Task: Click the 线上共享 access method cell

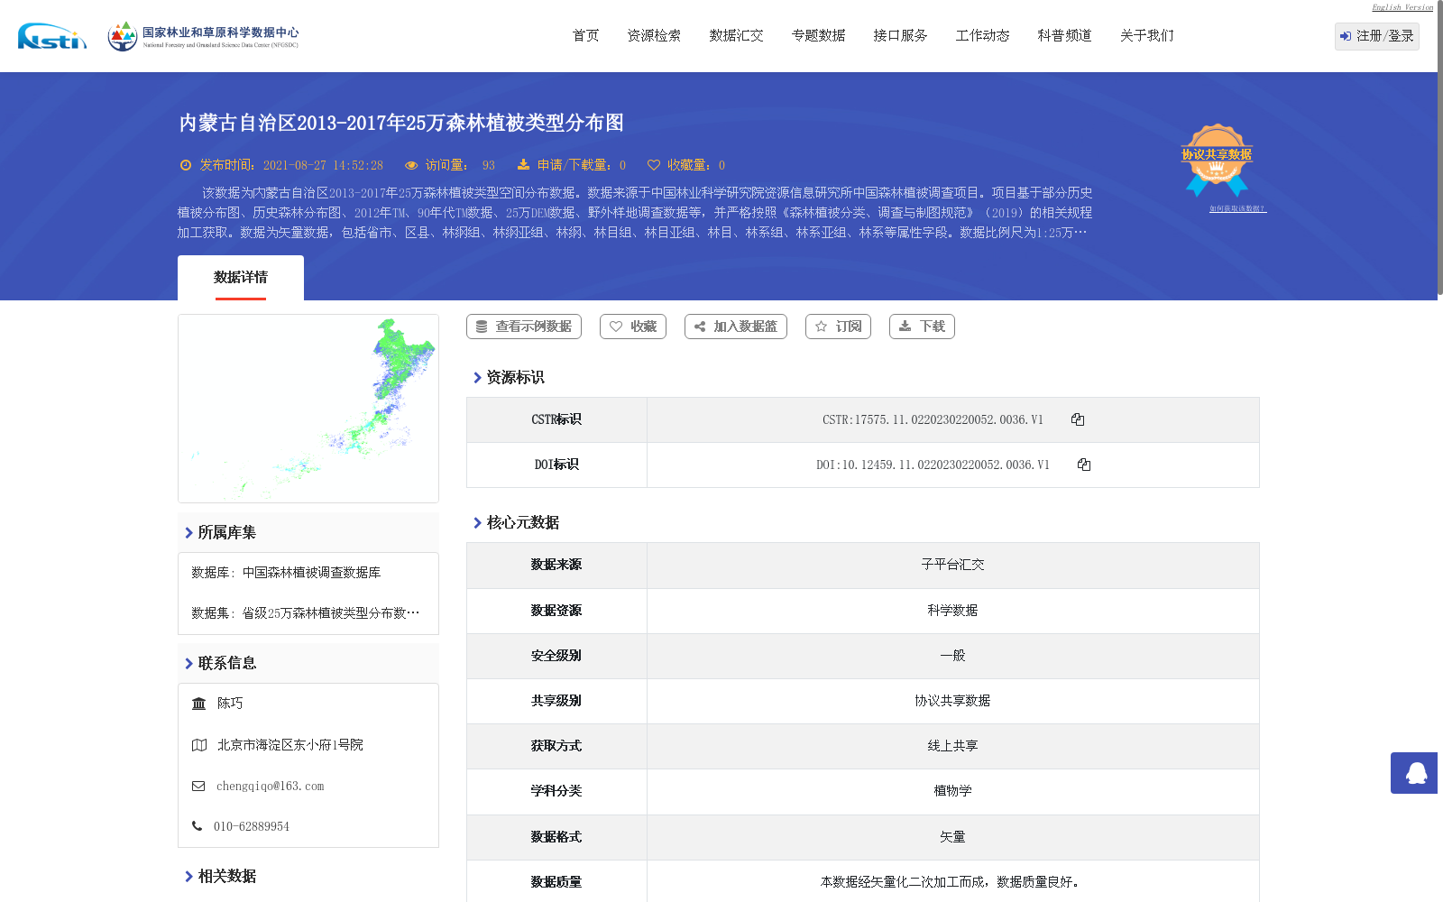Action: pos(952,746)
